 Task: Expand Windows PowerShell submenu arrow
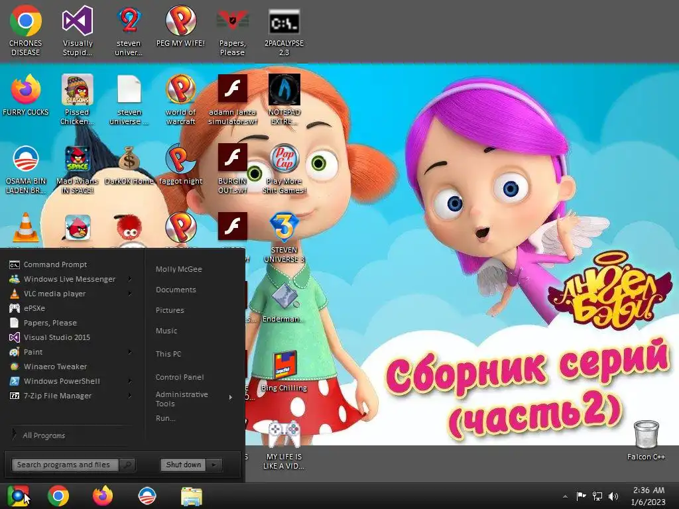129,381
